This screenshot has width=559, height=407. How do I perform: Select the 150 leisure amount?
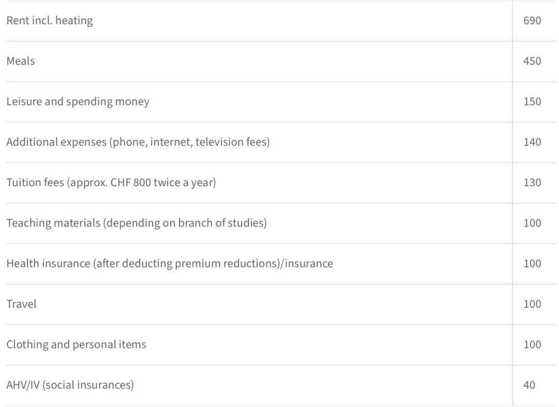click(532, 101)
